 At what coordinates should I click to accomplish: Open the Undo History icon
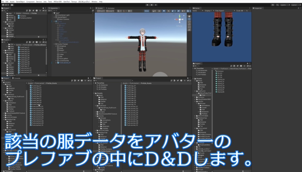click(x=273, y=5)
